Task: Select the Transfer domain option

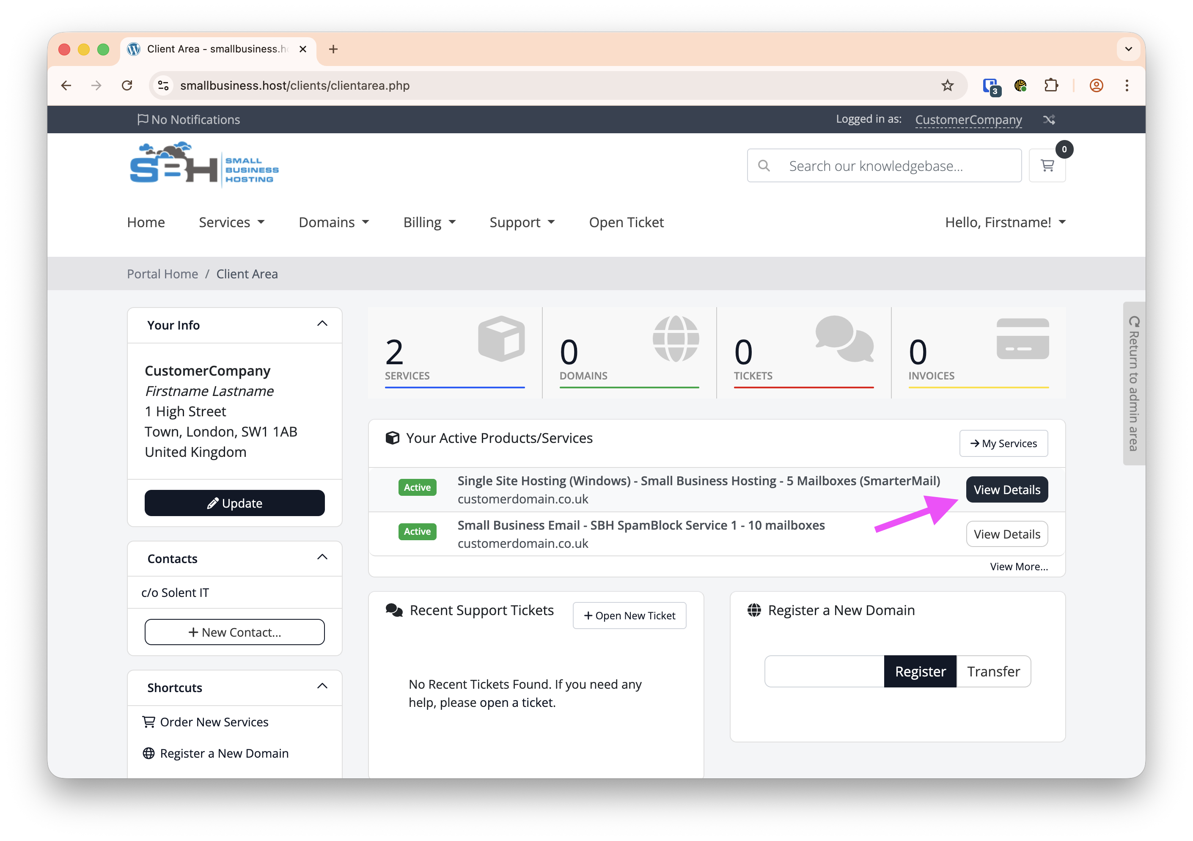Action: click(x=993, y=672)
